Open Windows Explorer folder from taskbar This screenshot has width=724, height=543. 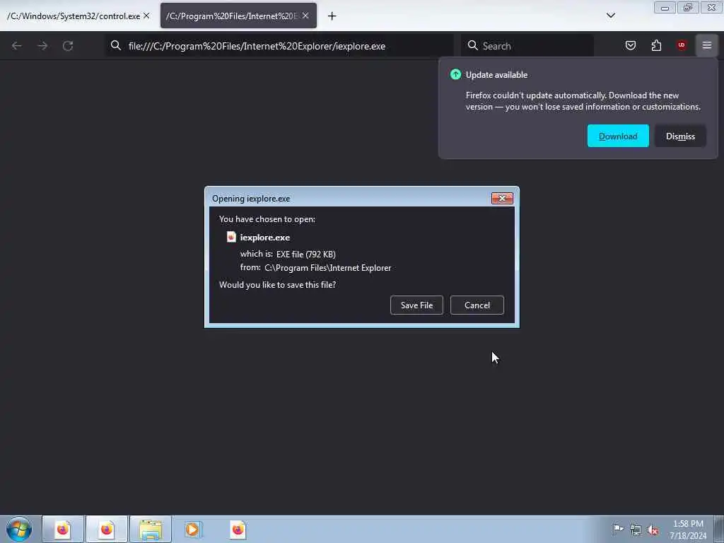pos(151,529)
